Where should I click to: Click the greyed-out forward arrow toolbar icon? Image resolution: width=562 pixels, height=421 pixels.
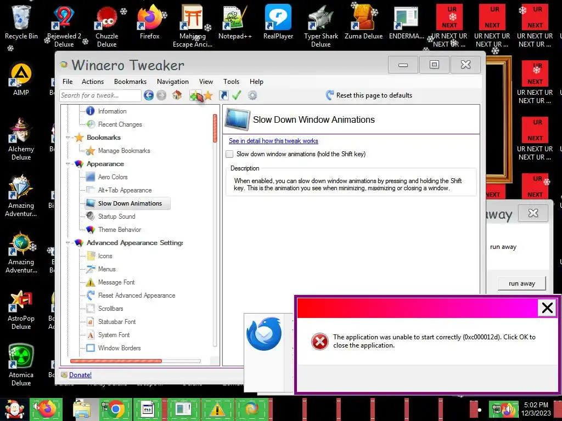[162, 95]
